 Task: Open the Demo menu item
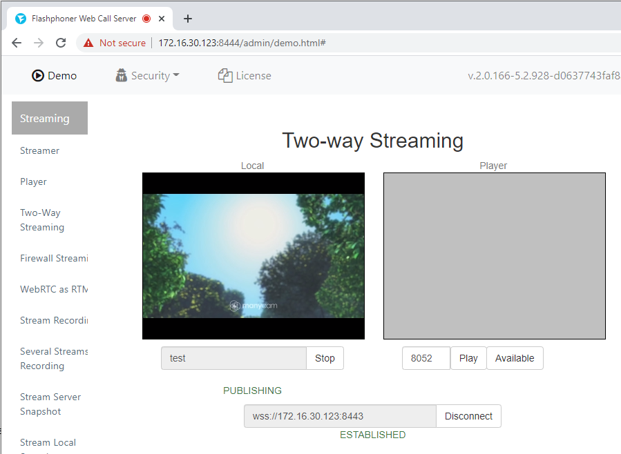point(55,75)
